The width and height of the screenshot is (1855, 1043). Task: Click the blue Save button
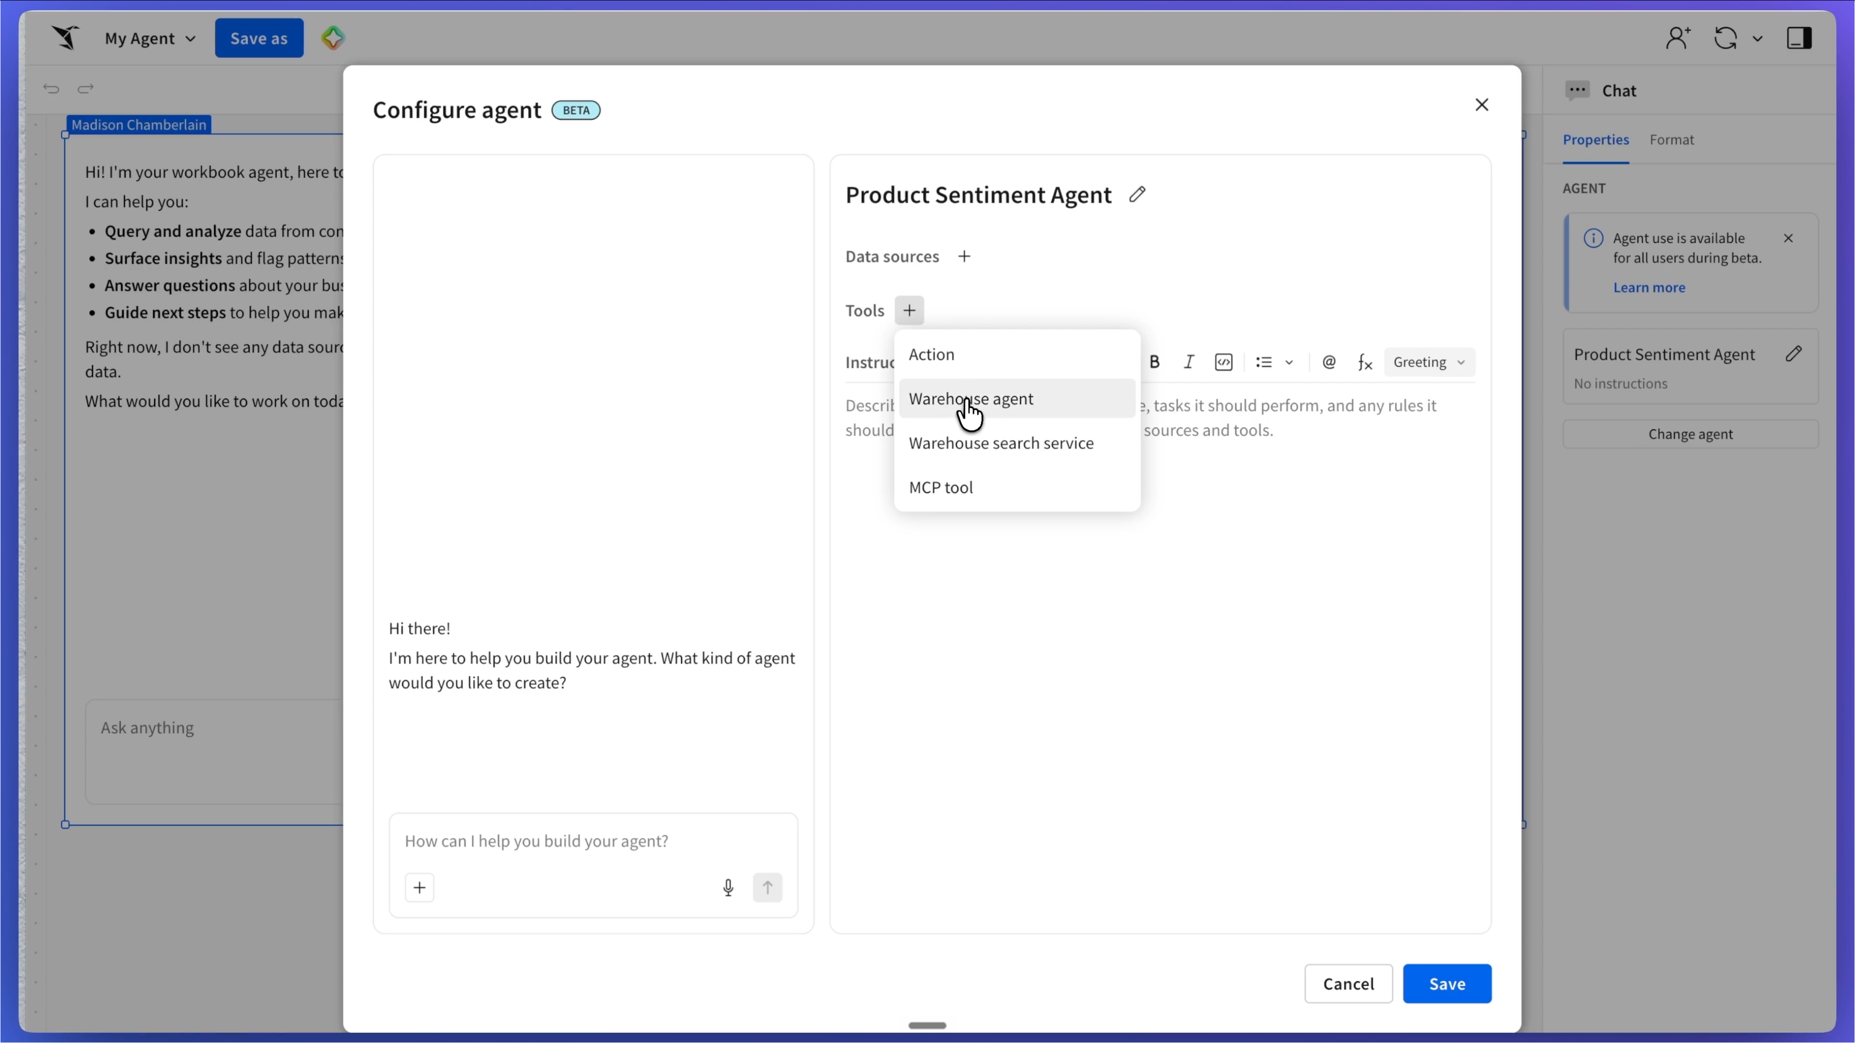click(x=1447, y=983)
